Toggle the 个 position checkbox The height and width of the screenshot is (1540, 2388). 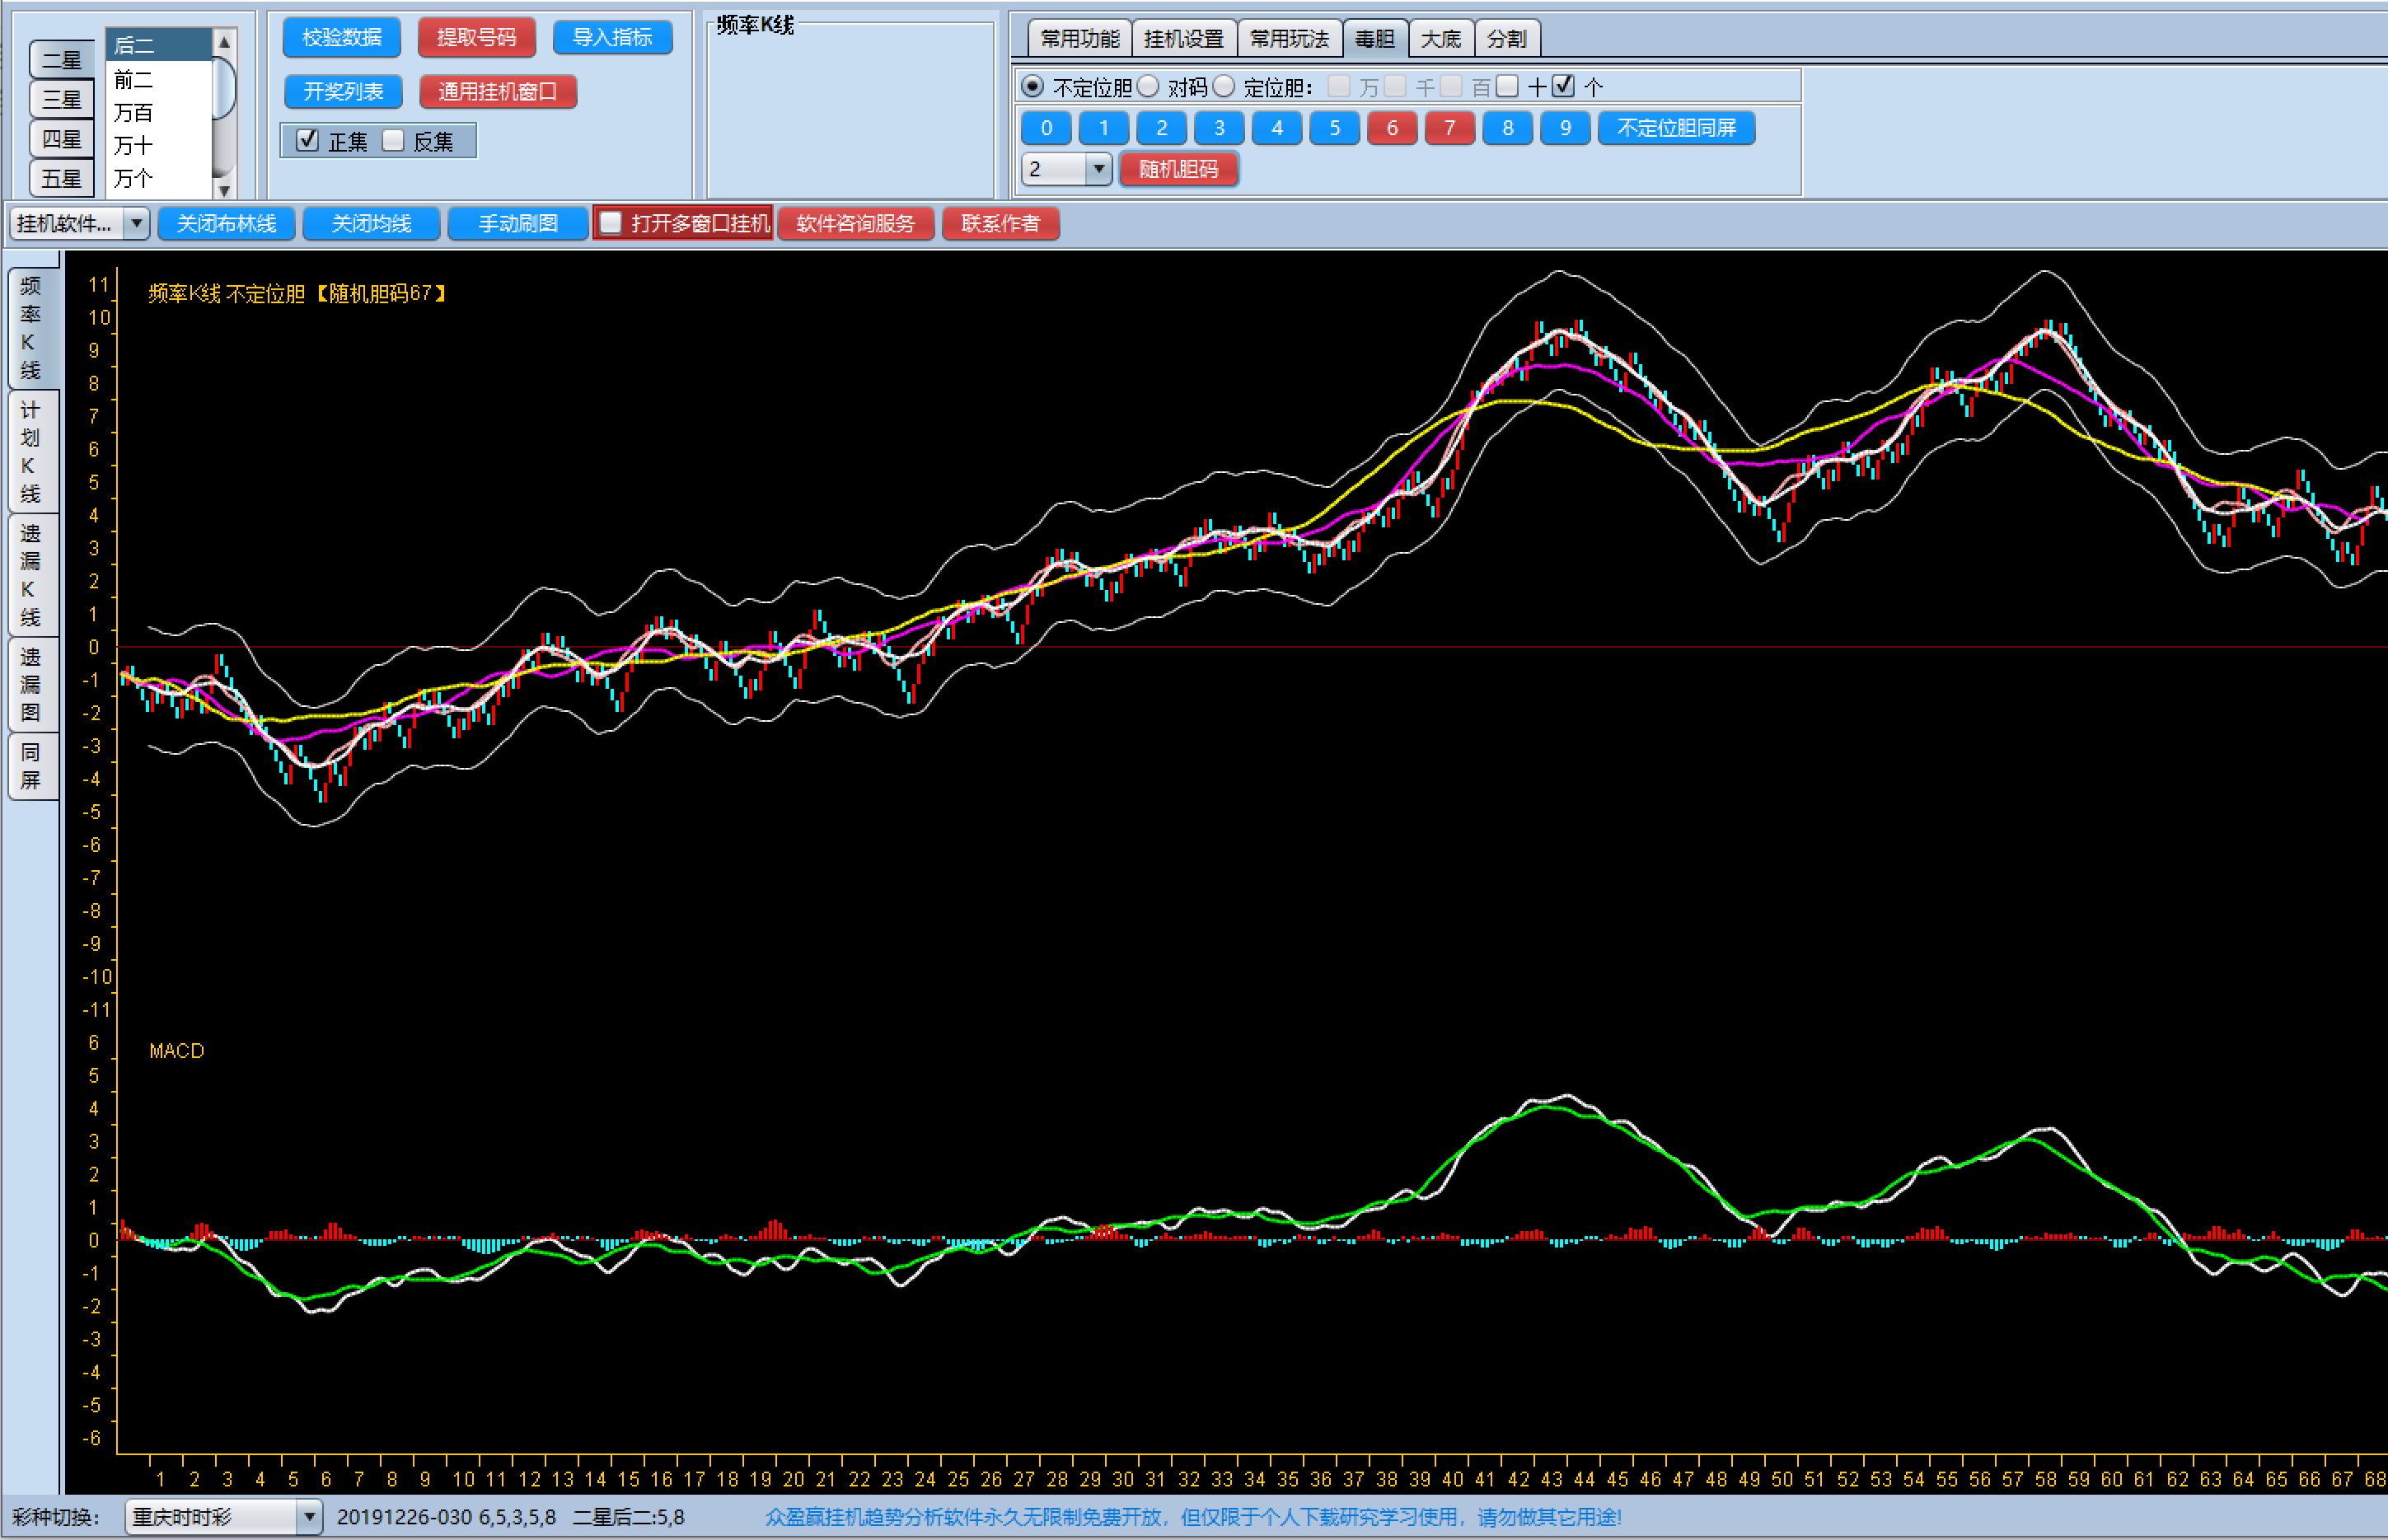point(1564,86)
